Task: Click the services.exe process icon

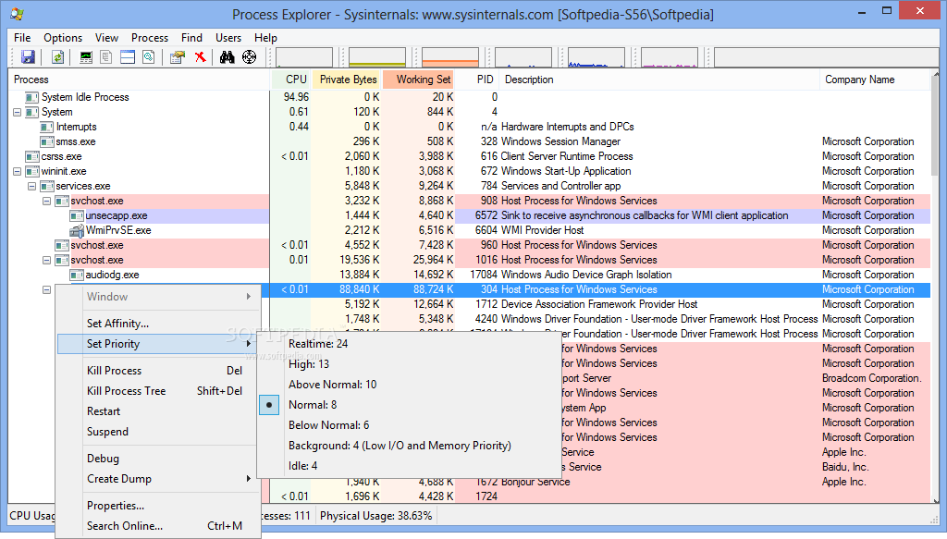Action: pyautogui.click(x=46, y=186)
